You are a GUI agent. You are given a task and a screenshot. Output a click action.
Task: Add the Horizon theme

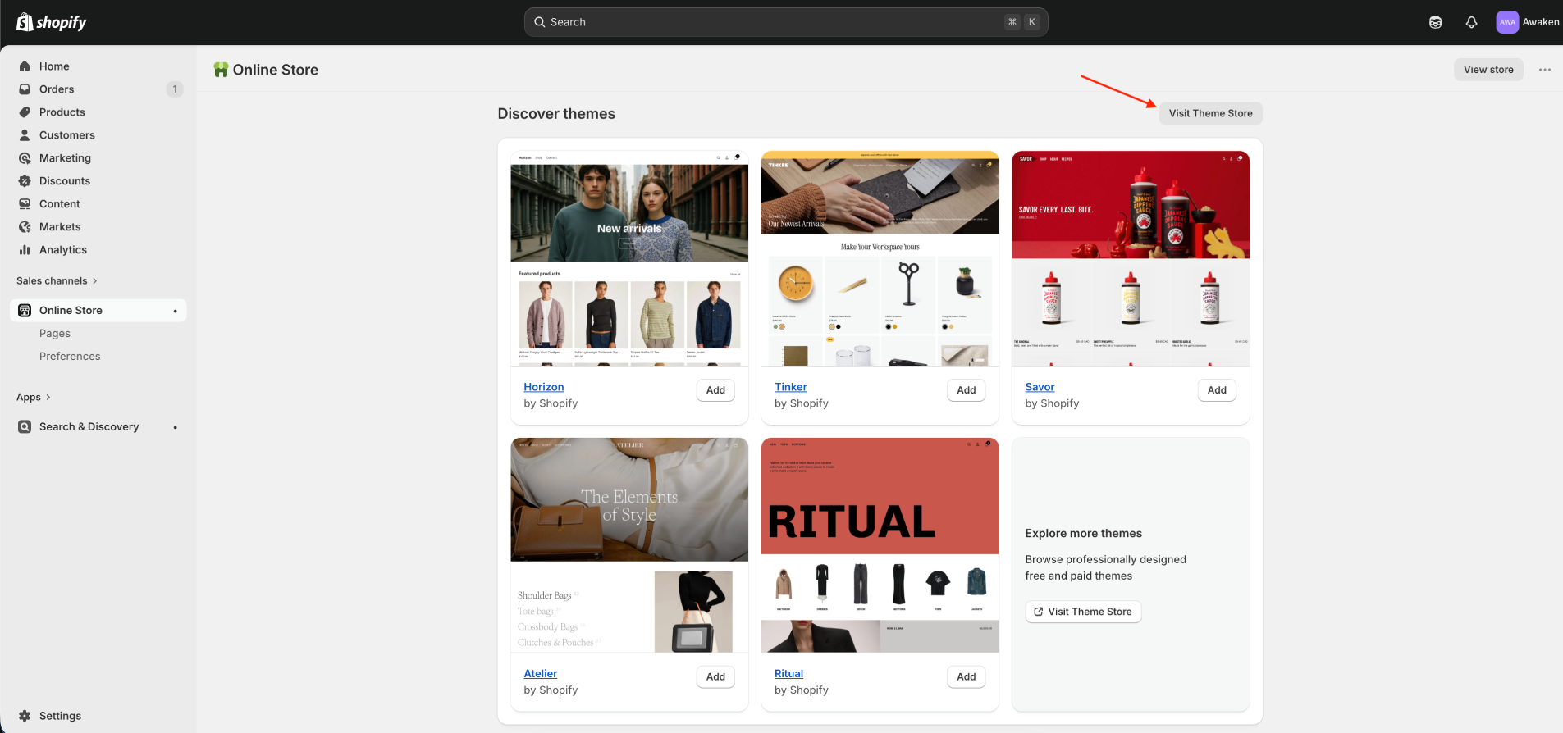[715, 390]
